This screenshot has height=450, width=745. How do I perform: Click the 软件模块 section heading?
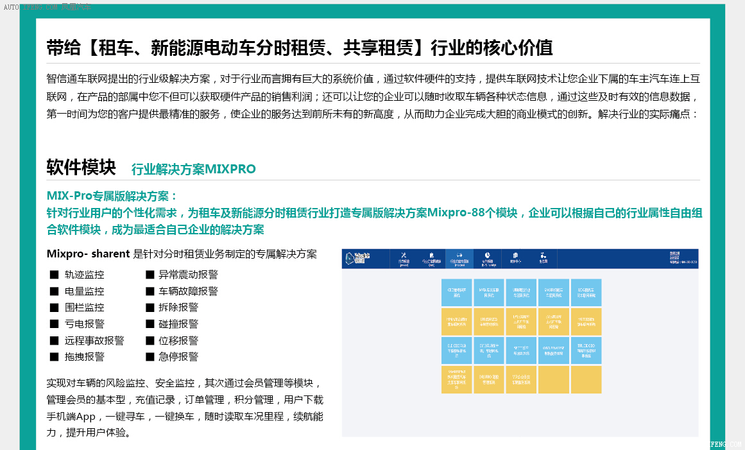[81, 168]
